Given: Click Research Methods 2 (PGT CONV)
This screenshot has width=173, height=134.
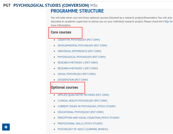Looking at the screenshot, I should click(78, 68).
